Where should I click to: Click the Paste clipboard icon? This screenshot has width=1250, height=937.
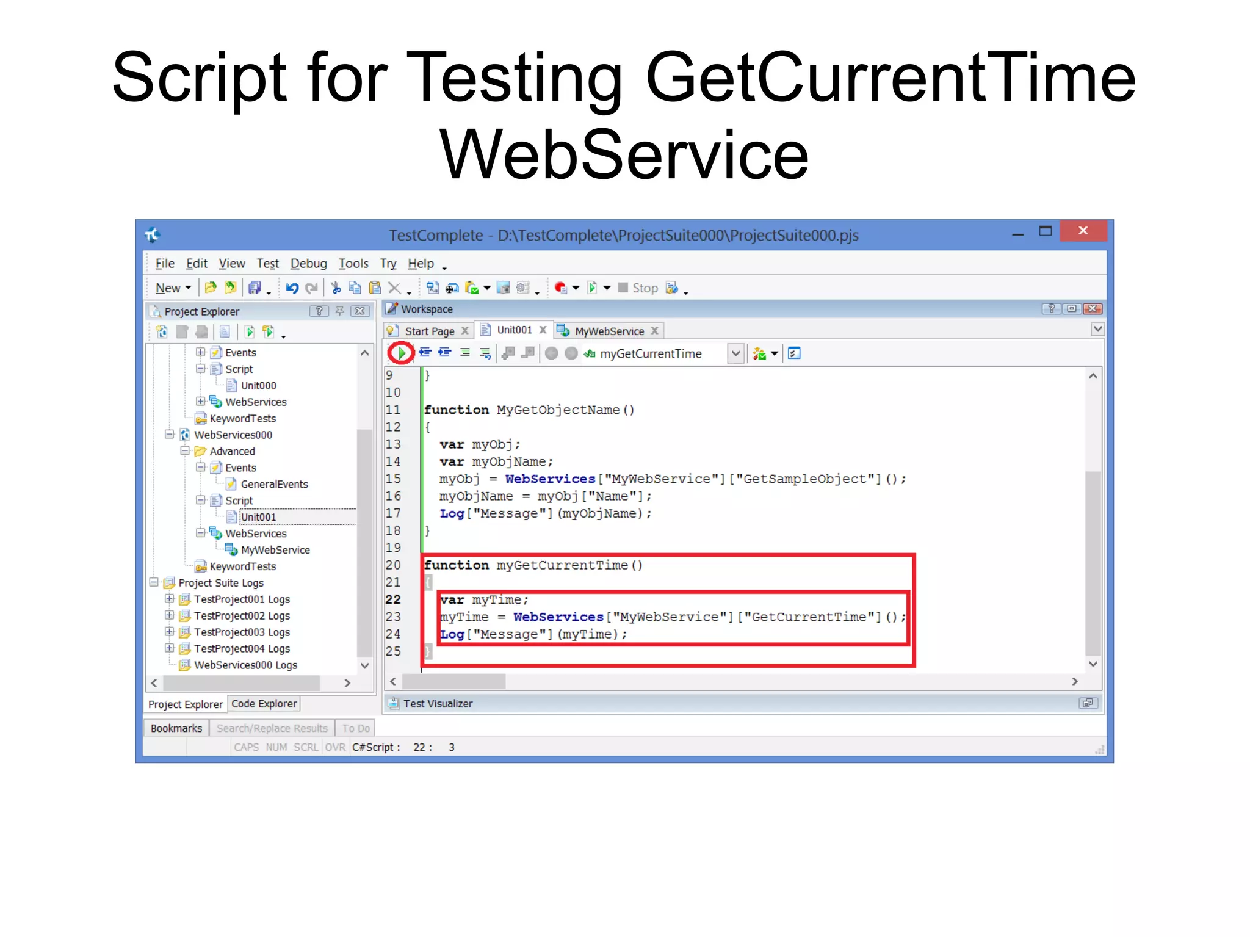[x=375, y=288]
